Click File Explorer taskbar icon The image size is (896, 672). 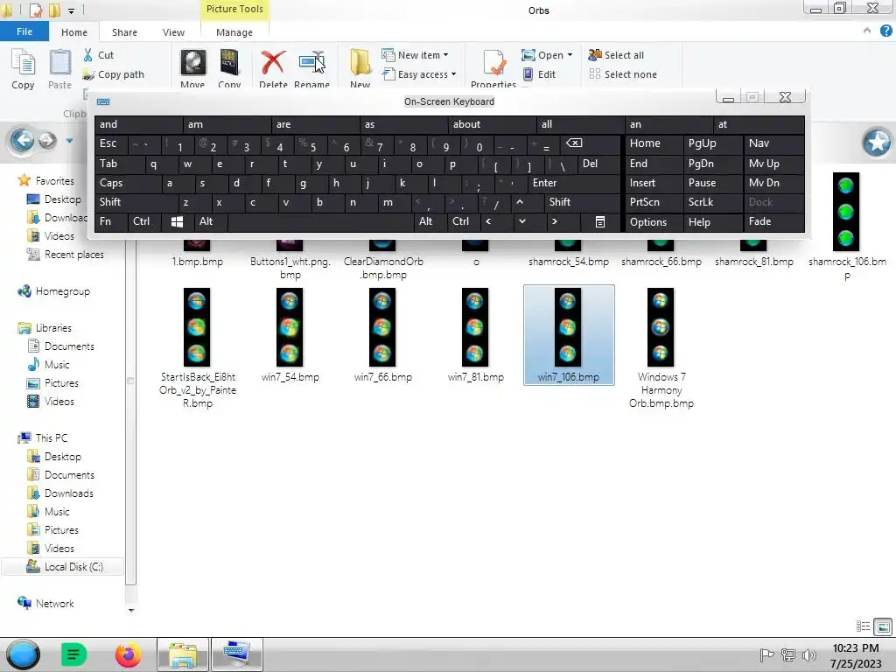click(x=183, y=654)
